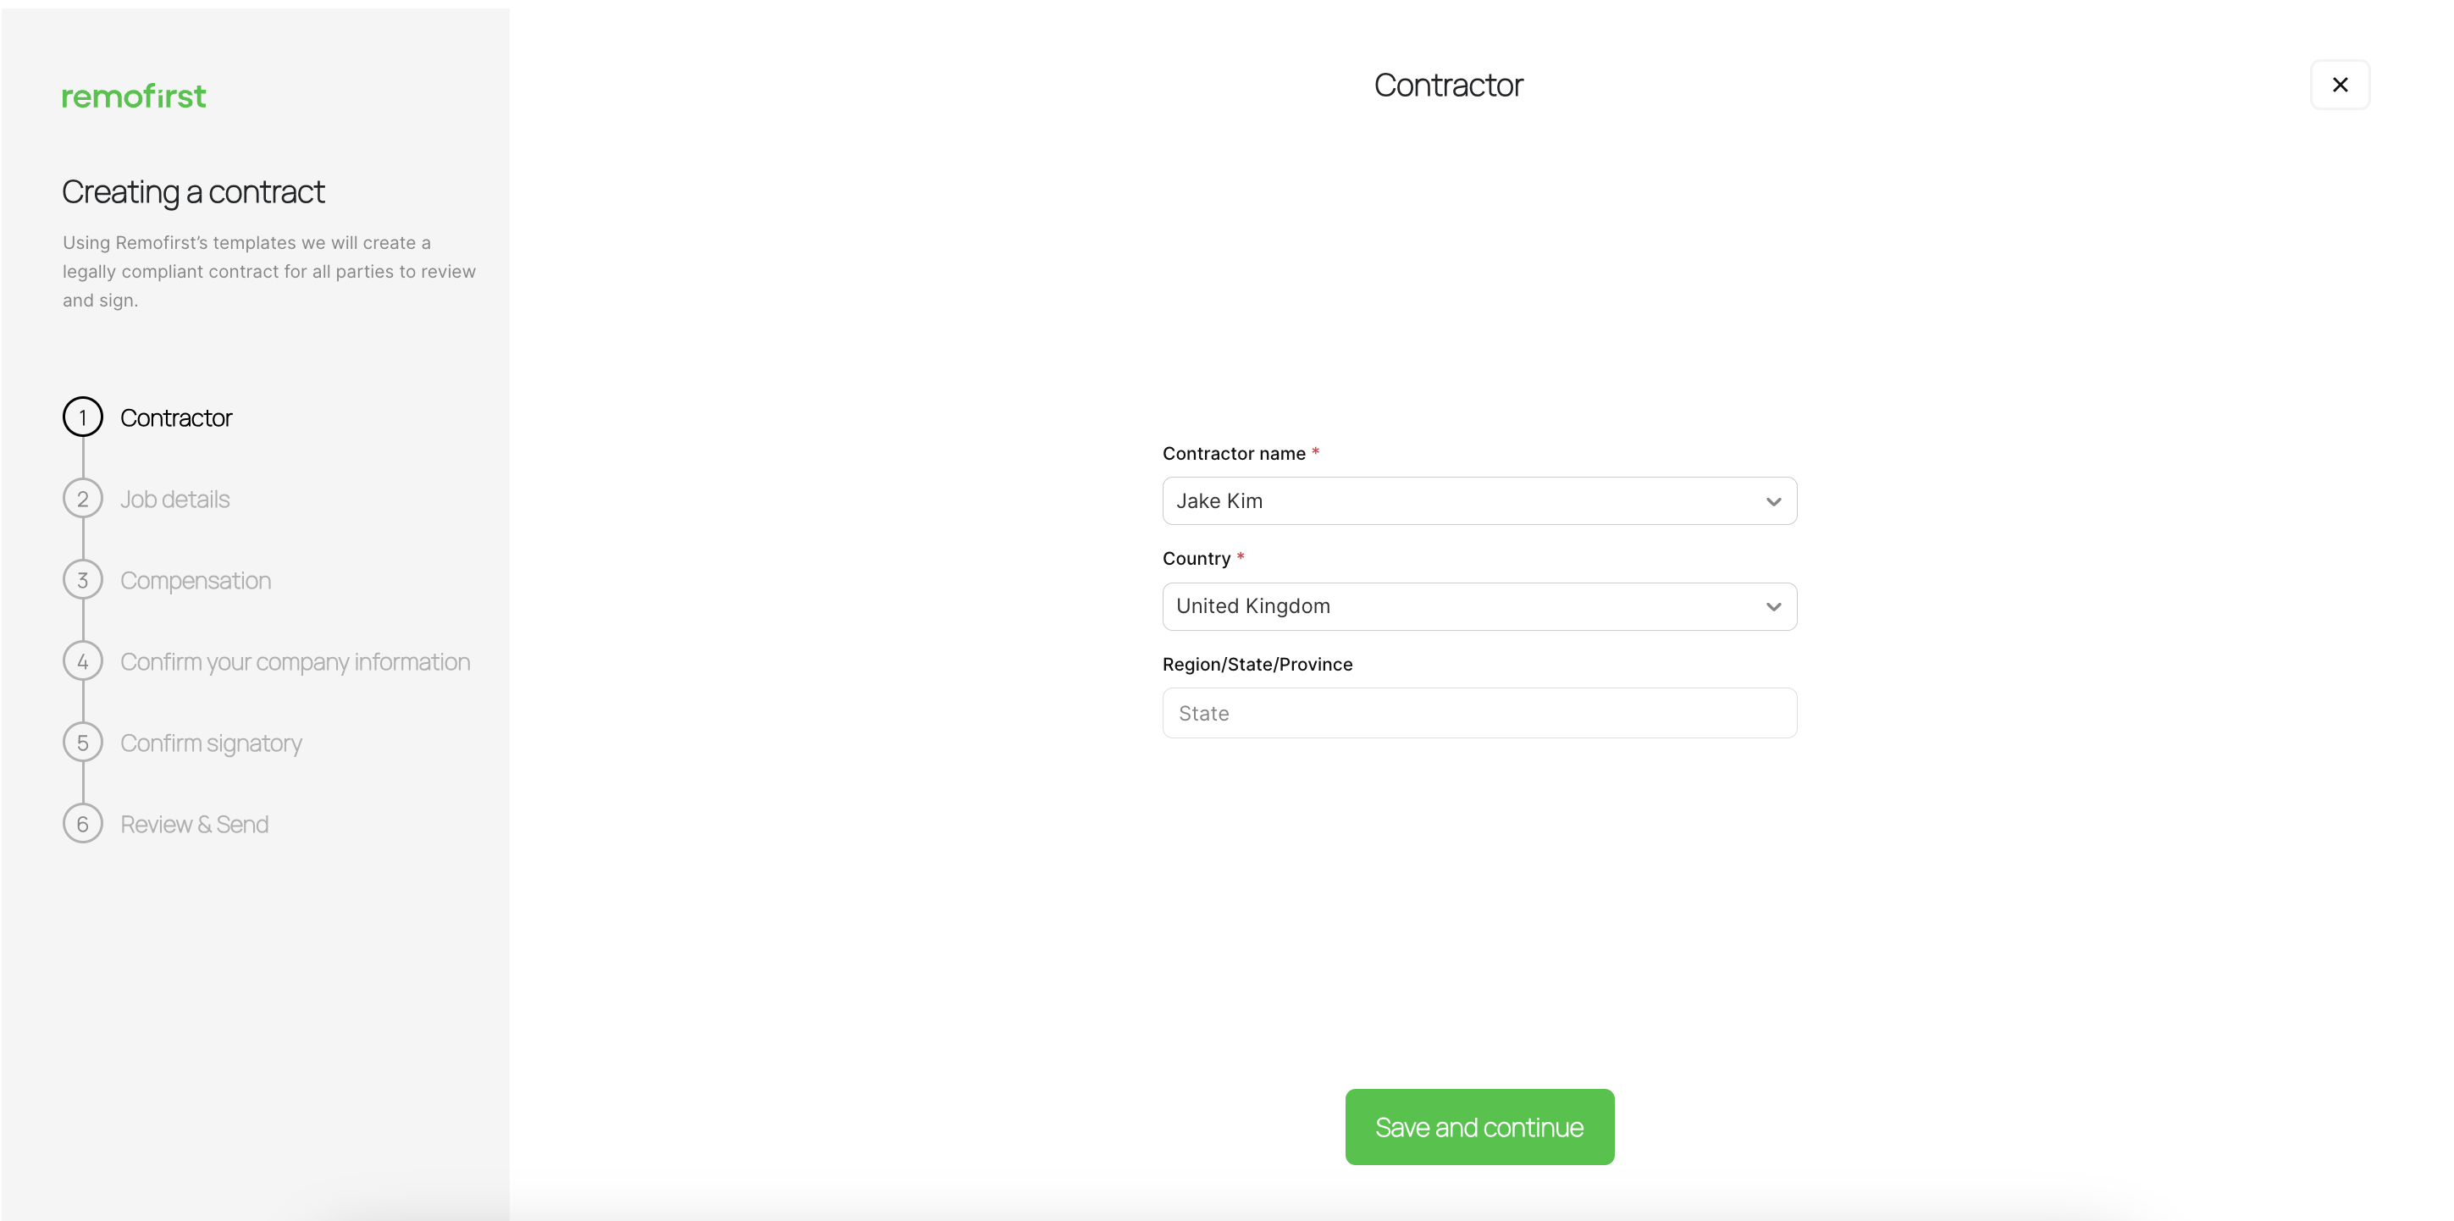
Task: Close the contract creation dialog
Action: 2339,85
